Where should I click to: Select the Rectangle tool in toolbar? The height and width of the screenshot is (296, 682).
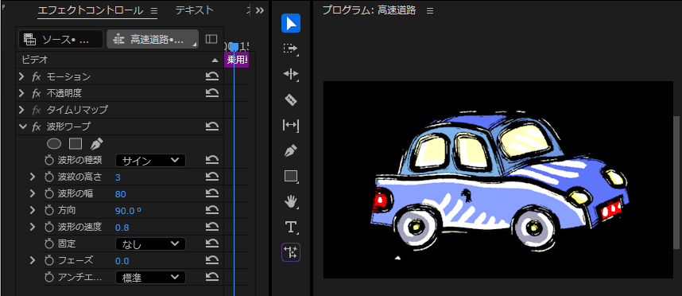(x=291, y=177)
